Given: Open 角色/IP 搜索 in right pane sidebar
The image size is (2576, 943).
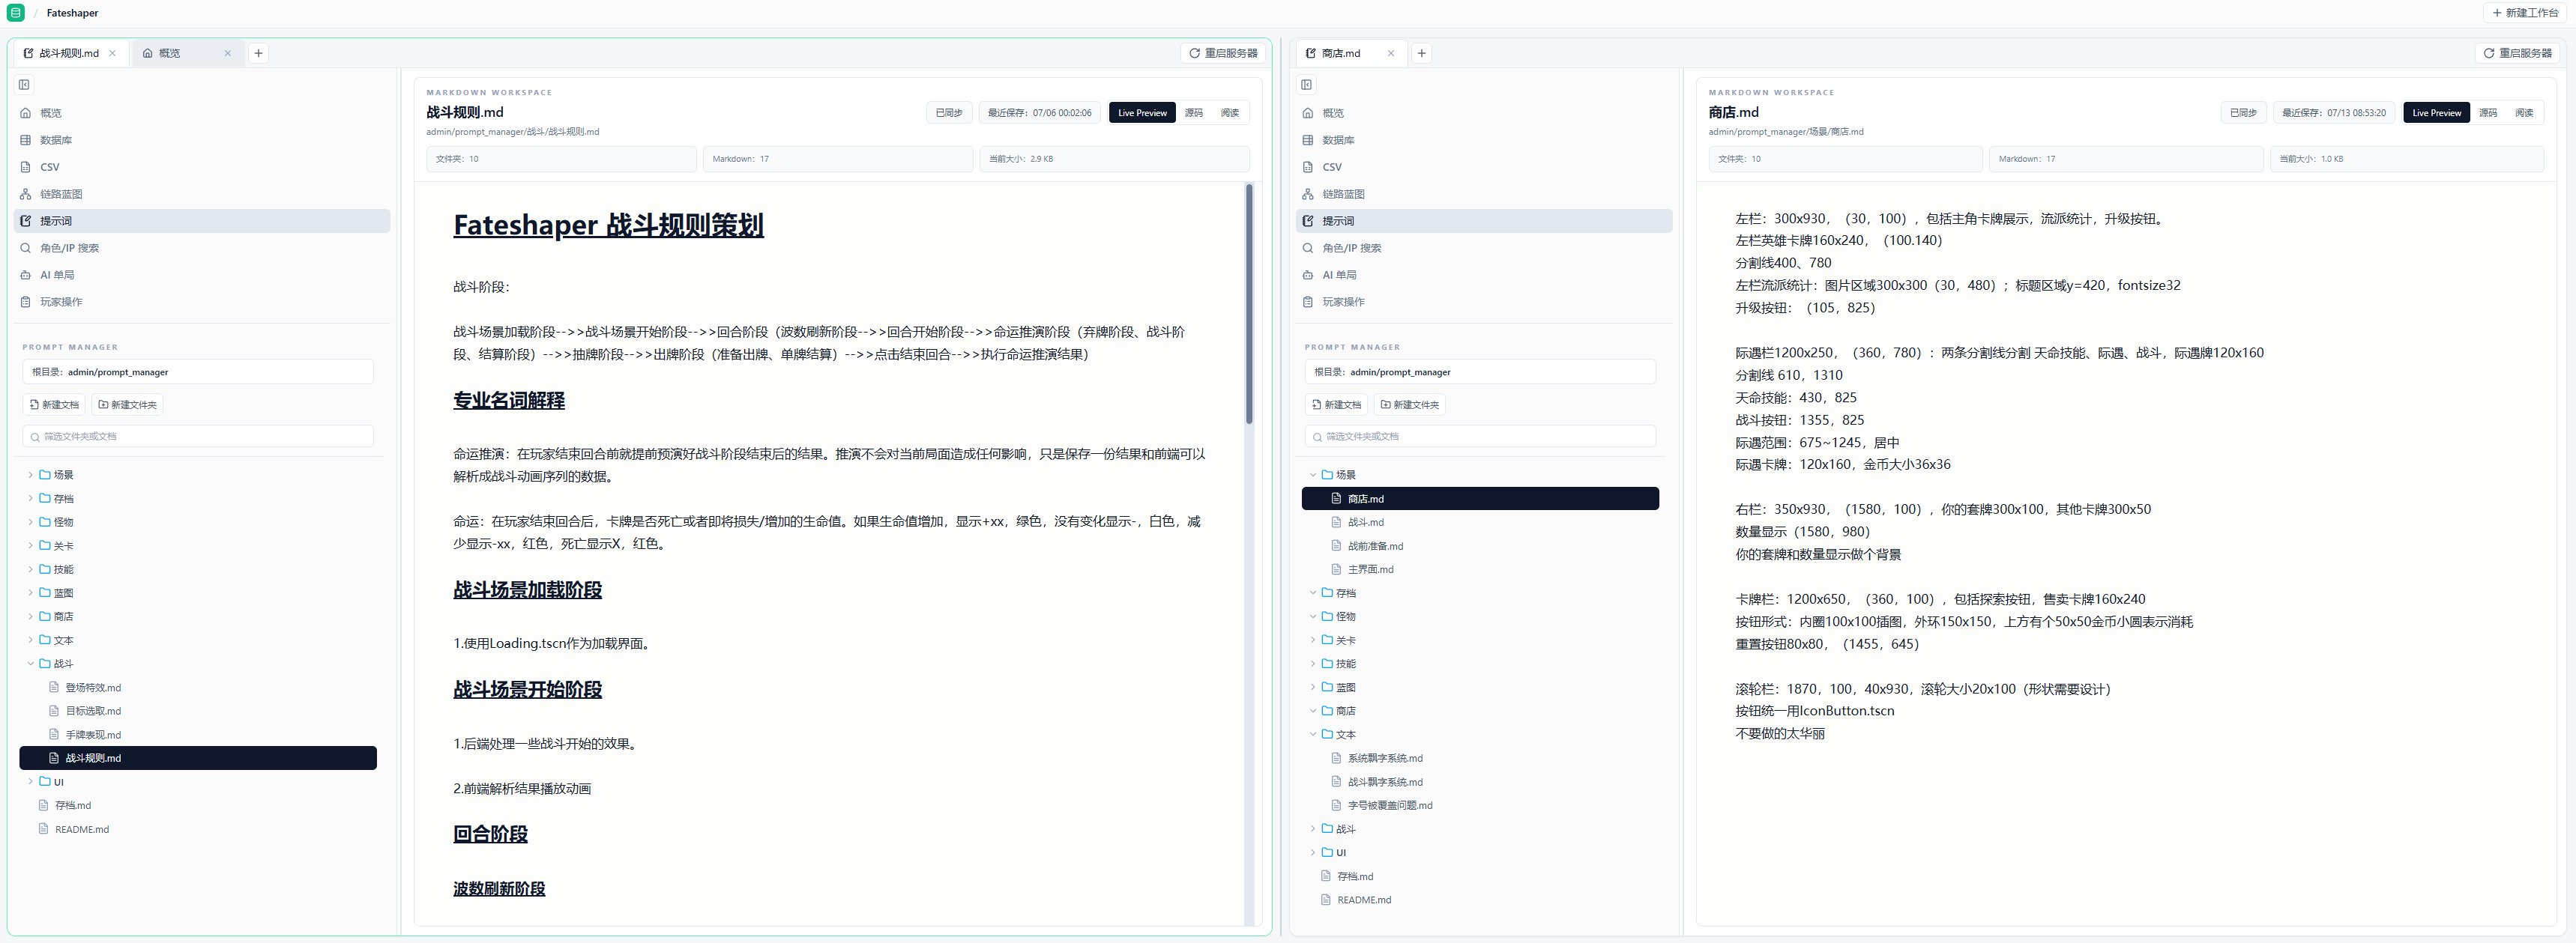Looking at the screenshot, I should 1484,248.
